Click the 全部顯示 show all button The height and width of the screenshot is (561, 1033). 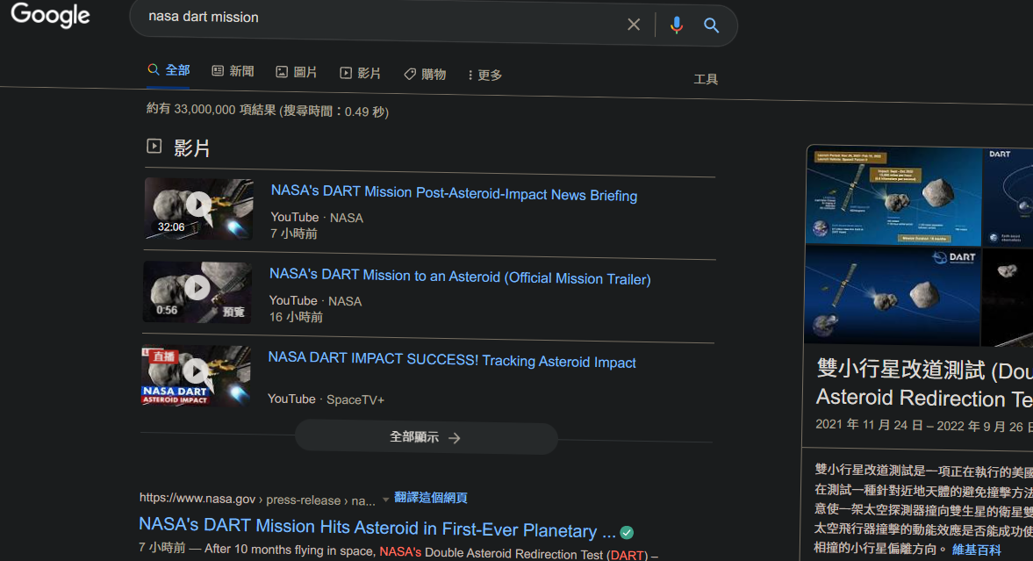coord(427,438)
